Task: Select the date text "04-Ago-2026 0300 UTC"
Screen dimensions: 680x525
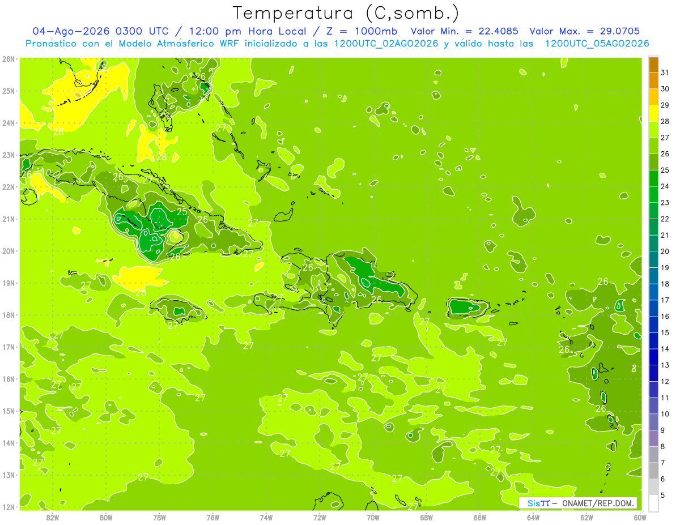Action: coord(100,31)
